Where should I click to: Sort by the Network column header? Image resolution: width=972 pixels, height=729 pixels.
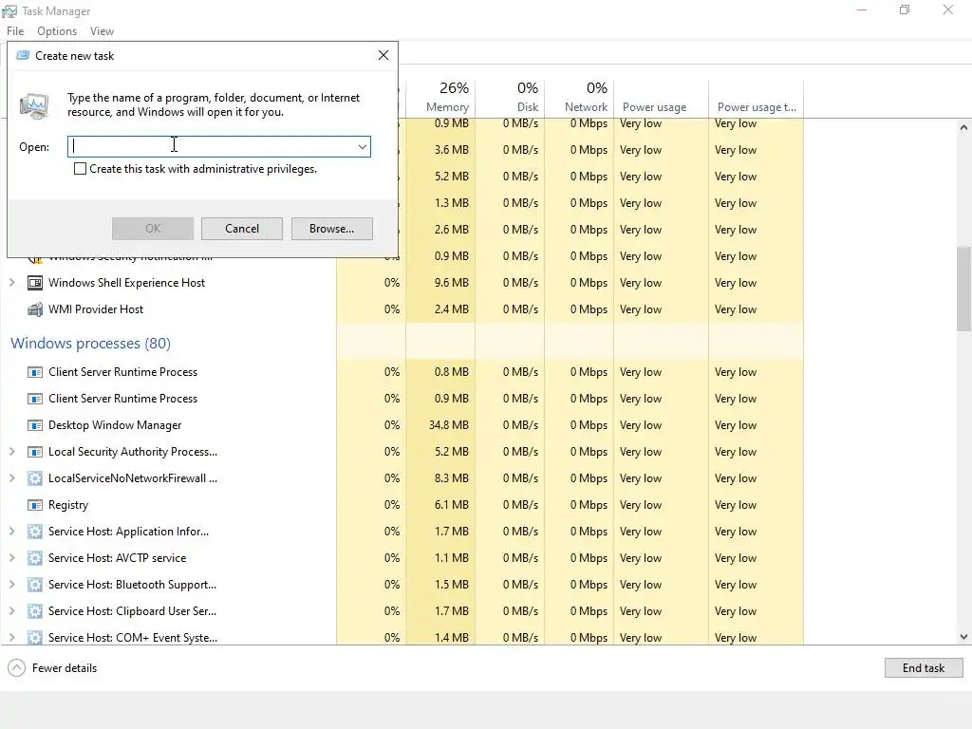(580, 98)
